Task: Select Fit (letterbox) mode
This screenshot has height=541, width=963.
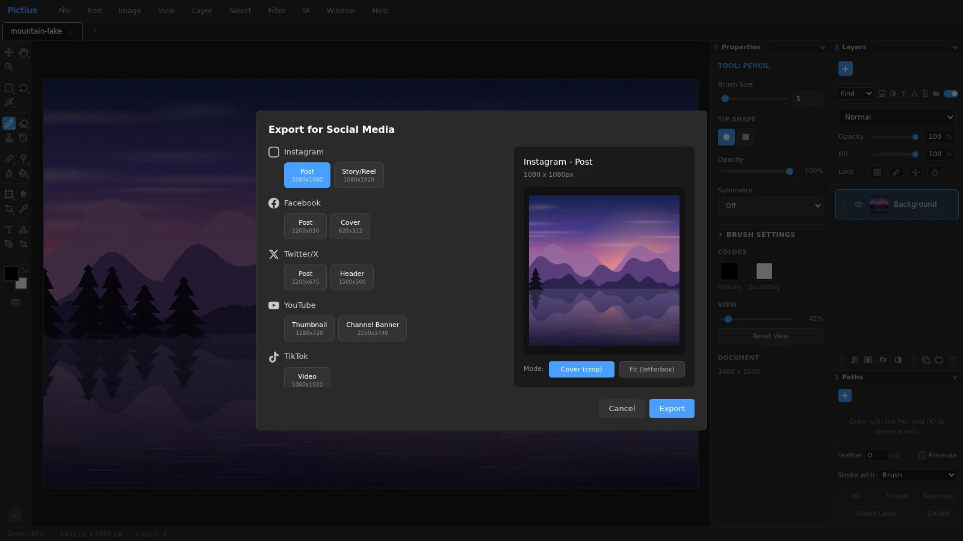Action: coord(652,369)
